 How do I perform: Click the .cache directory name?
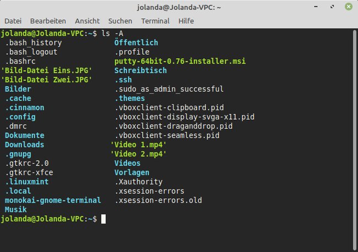tap(18, 98)
